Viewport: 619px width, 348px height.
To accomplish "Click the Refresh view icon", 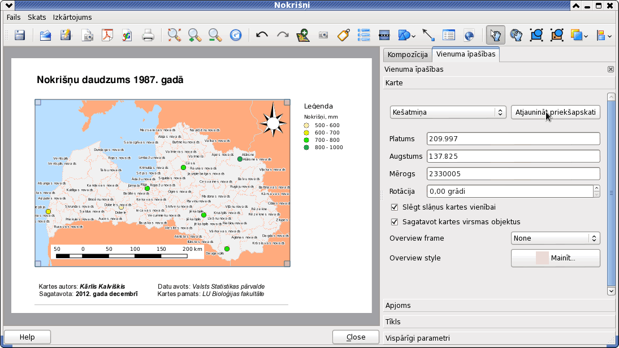I will [236, 35].
